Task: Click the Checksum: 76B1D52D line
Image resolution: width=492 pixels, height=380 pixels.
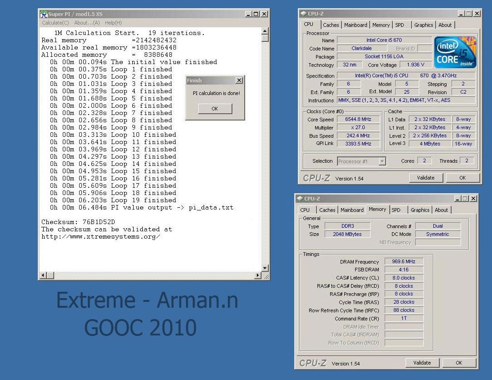Action: pyautogui.click(x=78, y=222)
